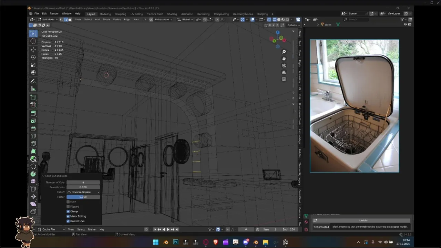
Task: Click the Number of Cuts field
Action: point(83,182)
